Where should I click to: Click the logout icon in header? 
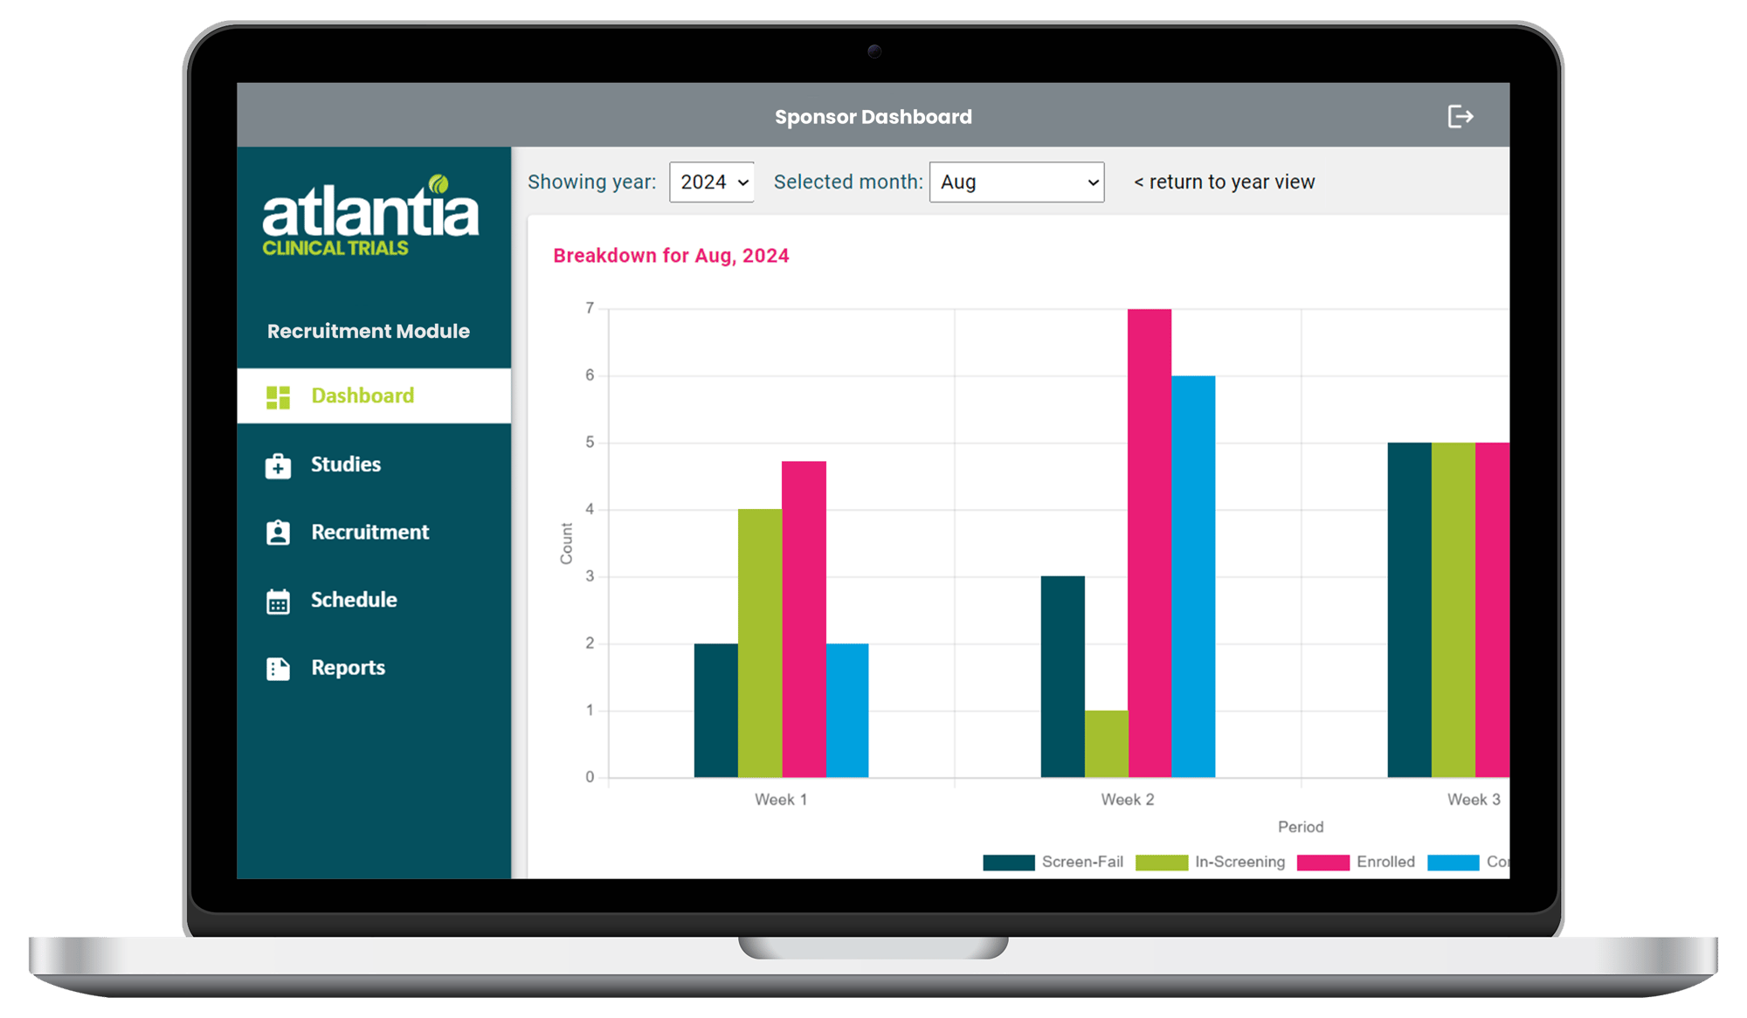1460,116
